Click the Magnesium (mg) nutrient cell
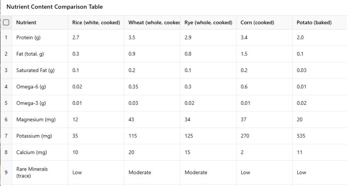Viewport: 347px width, 186px height. pyautogui.click(x=40, y=120)
